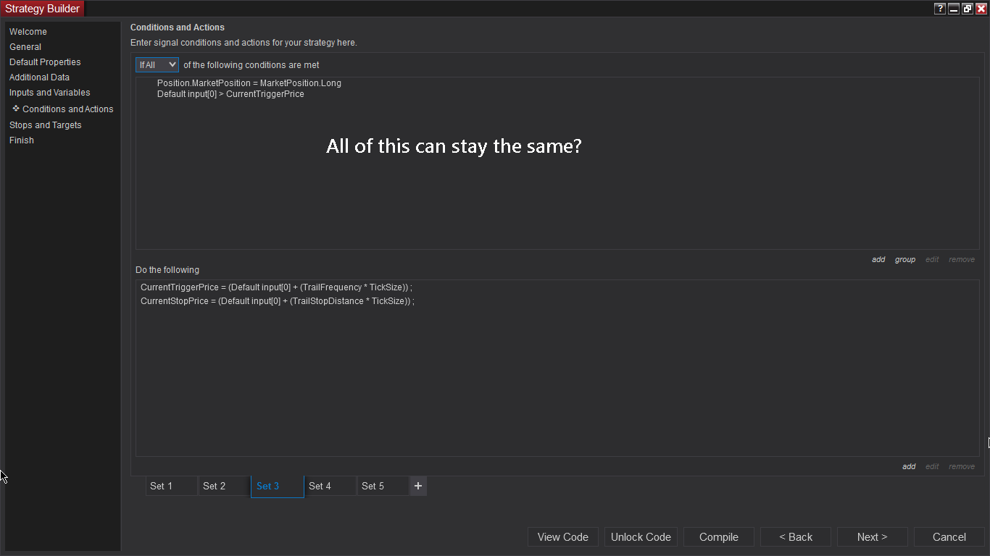Click the Unlock Code button

tap(641, 537)
